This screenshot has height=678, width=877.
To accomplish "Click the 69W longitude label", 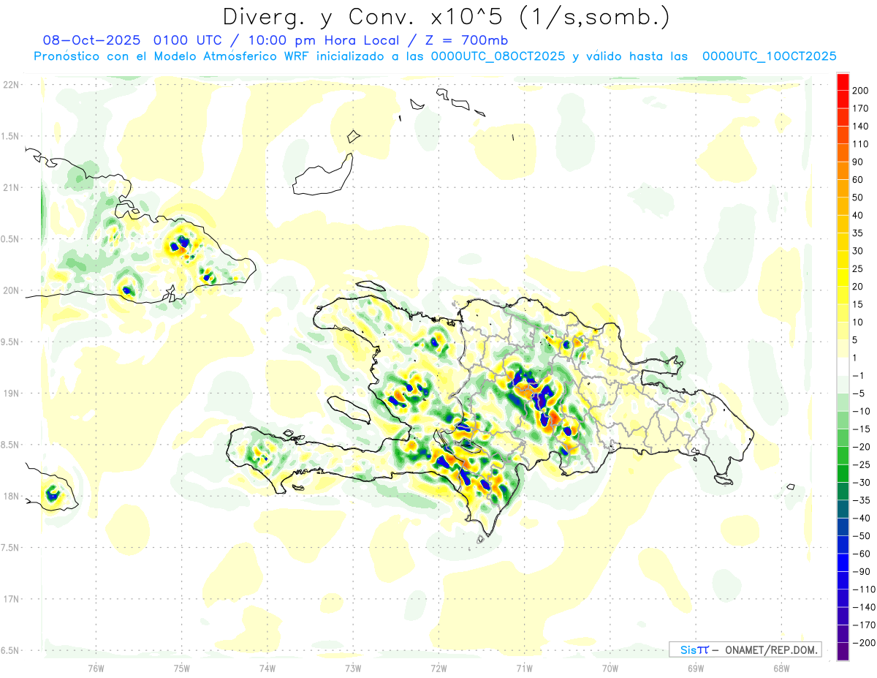I will (695, 668).
